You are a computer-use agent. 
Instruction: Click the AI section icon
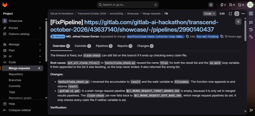click(x=5, y=56)
